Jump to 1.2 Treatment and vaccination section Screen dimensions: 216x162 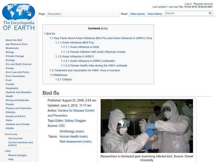[85, 70]
